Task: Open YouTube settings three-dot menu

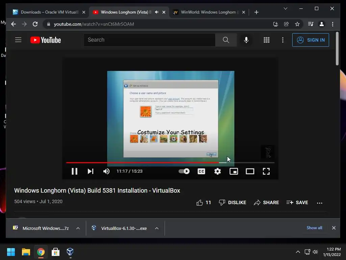Action: (x=283, y=40)
